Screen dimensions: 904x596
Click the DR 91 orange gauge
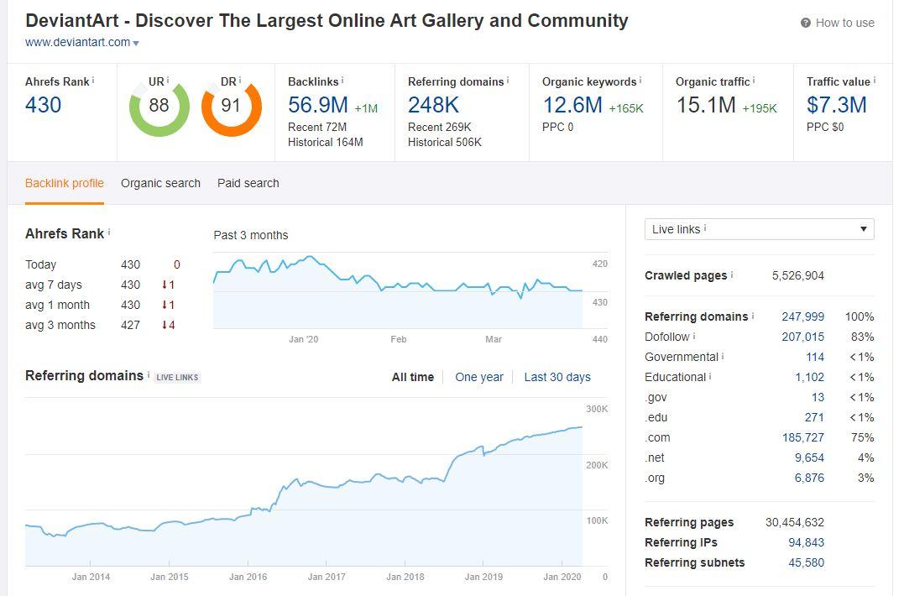pos(231,107)
